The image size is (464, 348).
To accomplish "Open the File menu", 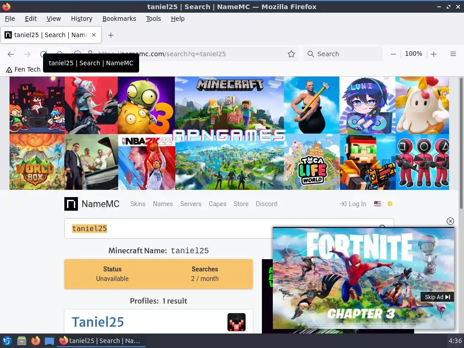I will point(10,19).
